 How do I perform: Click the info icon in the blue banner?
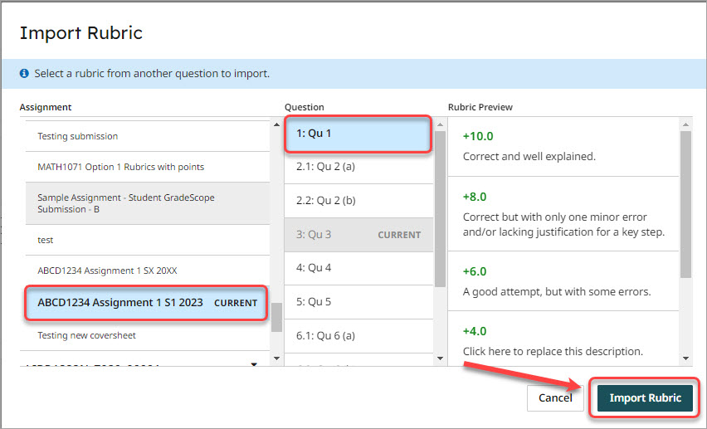25,74
